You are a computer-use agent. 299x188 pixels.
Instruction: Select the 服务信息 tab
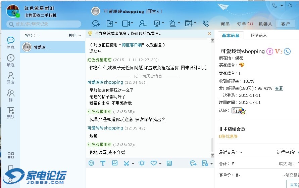click(259, 36)
